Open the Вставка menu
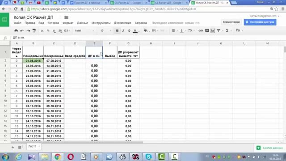The width and height of the screenshot is (286, 161). pyautogui.click(x=53, y=23)
